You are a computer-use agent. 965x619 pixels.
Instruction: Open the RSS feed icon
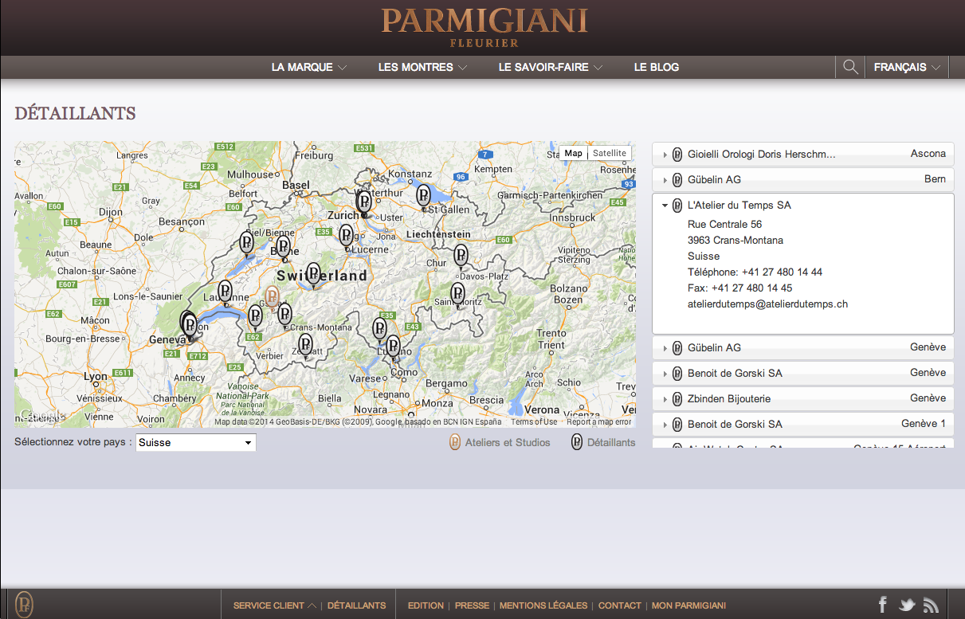tap(931, 605)
